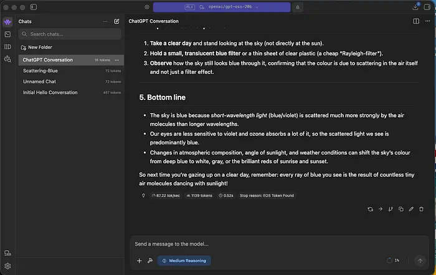Image resolution: width=436 pixels, height=275 pixels.
Task: Regenerate the last assistant response
Action: pyautogui.click(x=371, y=209)
